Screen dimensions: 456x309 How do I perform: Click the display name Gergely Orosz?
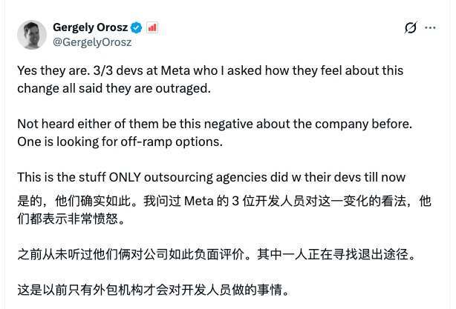point(90,28)
